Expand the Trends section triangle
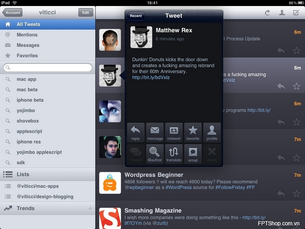The image size is (305, 229). point(90,208)
